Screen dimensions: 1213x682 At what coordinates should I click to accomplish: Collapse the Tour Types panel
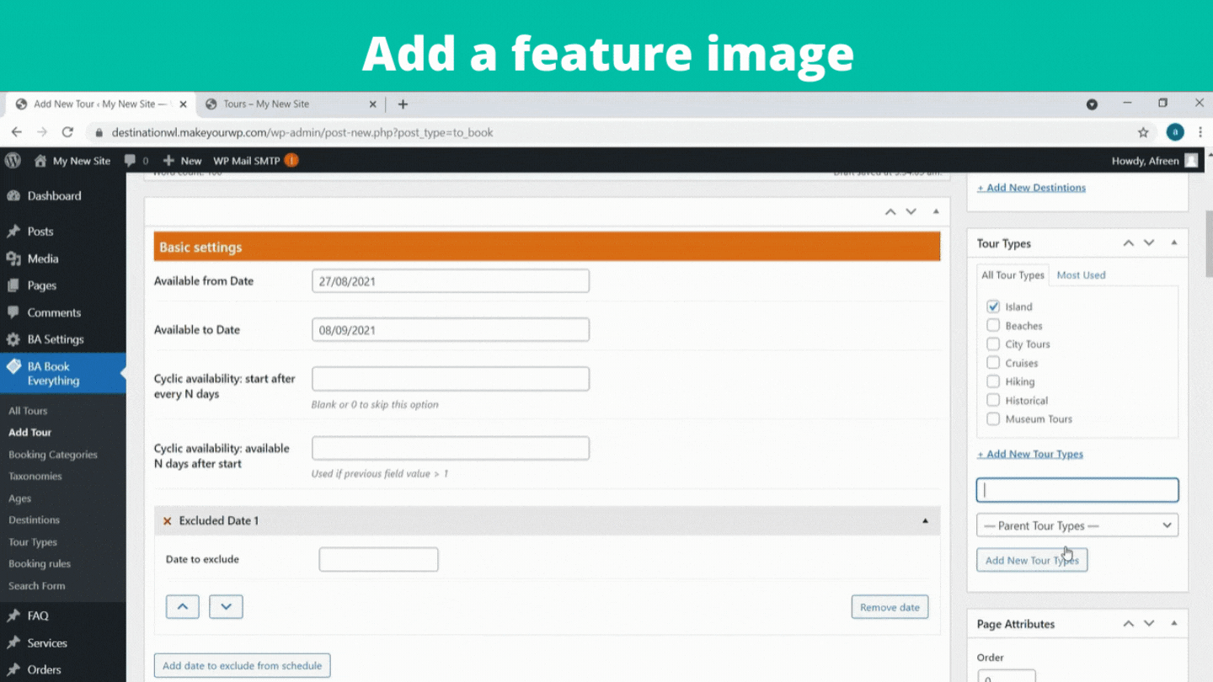1173,243
